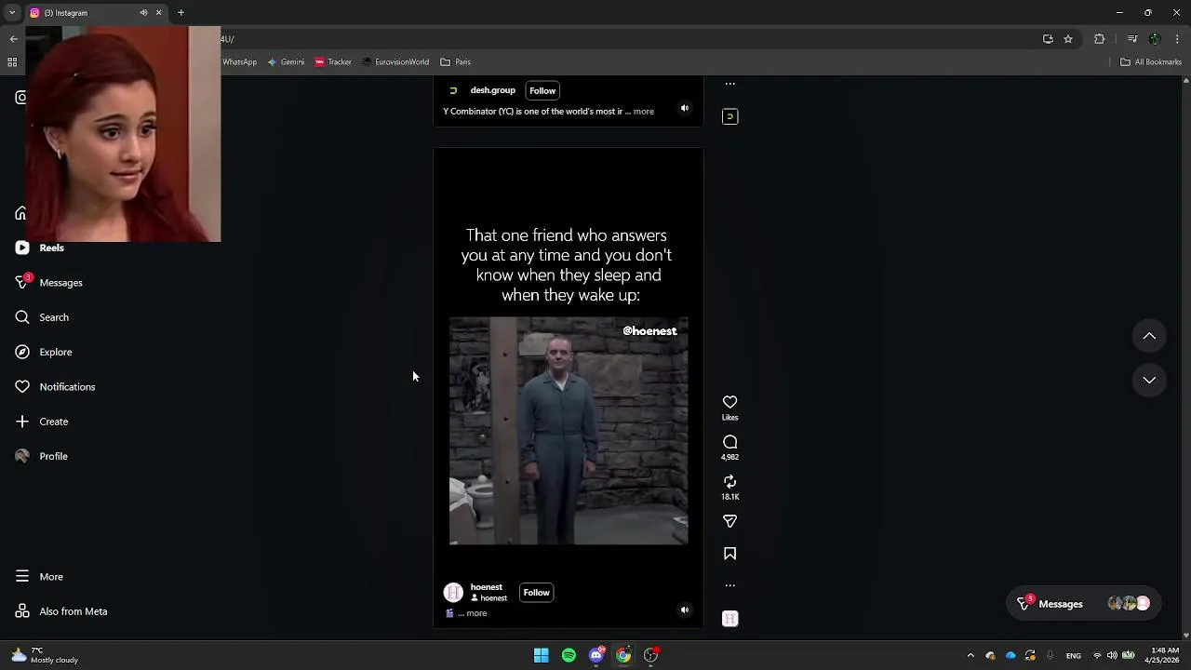Open your Profile page
The height and width of the screenshot is (670, 1191).
point(42,456)
